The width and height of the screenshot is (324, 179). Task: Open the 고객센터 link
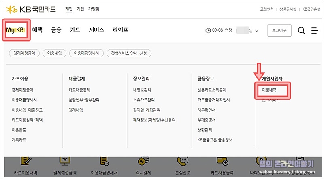click(267, 9)
